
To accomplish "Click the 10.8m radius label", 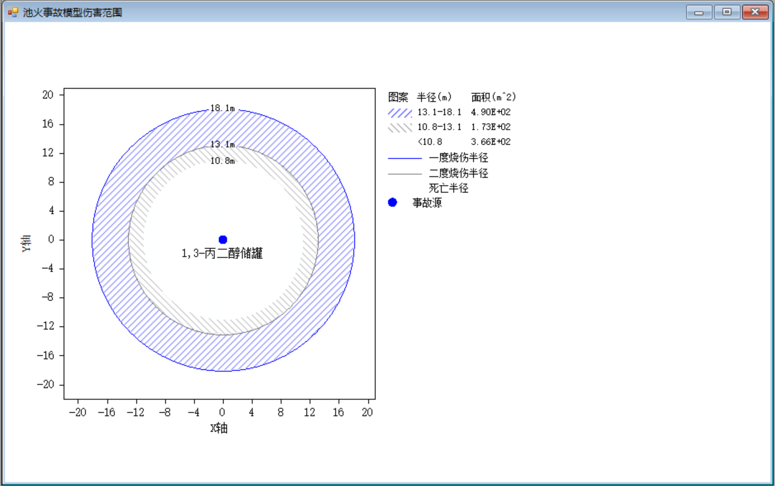I will click(222, 161).
